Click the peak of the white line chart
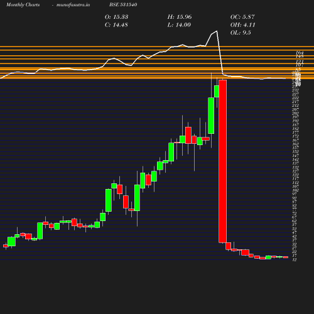The width and height of the screenshot is (314, 314). [217, 31]
